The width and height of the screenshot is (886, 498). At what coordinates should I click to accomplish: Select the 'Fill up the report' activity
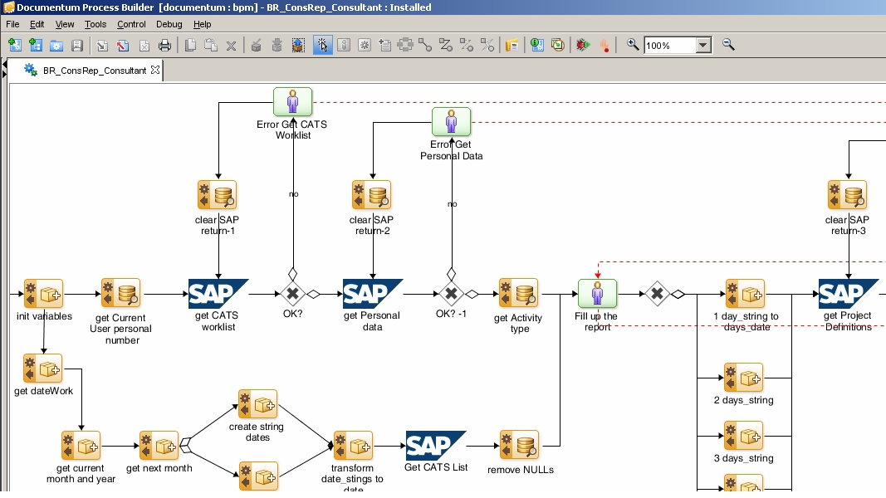click(597, 294)
